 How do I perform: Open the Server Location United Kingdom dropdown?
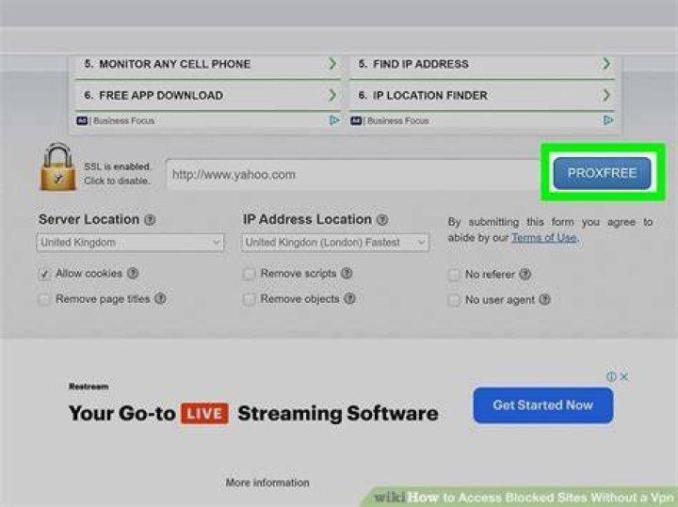tap(131, 243)
